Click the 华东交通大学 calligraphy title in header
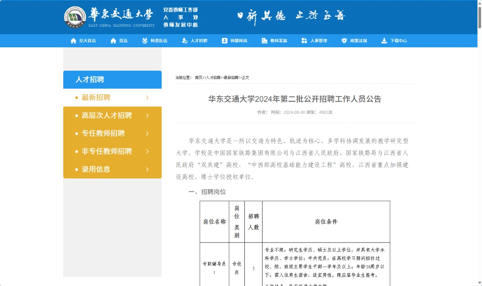 [121, 14]
